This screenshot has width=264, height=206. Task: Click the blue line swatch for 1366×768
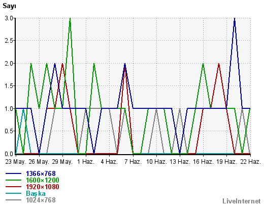(x=13, y=173)
